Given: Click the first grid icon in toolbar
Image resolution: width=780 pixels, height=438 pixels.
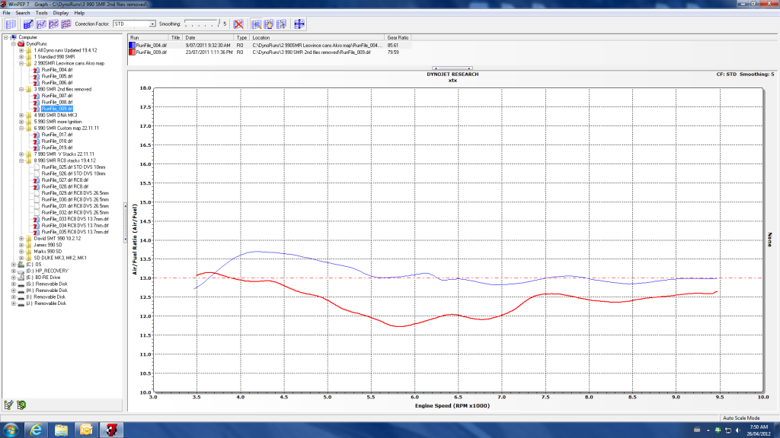Looking at the screenshot, I should [11, 24].
